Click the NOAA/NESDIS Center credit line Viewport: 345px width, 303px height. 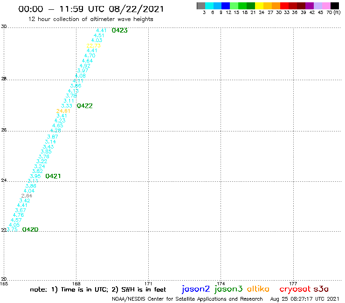click(187, 299)
